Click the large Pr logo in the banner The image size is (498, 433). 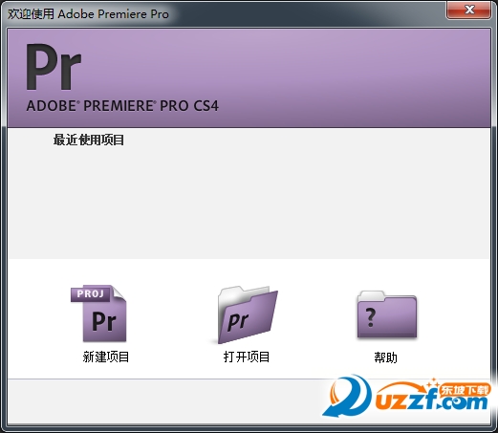(x=54, y=67)
